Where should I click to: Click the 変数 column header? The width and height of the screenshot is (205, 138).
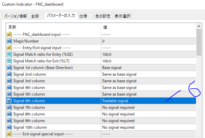(x=53, y=27)
